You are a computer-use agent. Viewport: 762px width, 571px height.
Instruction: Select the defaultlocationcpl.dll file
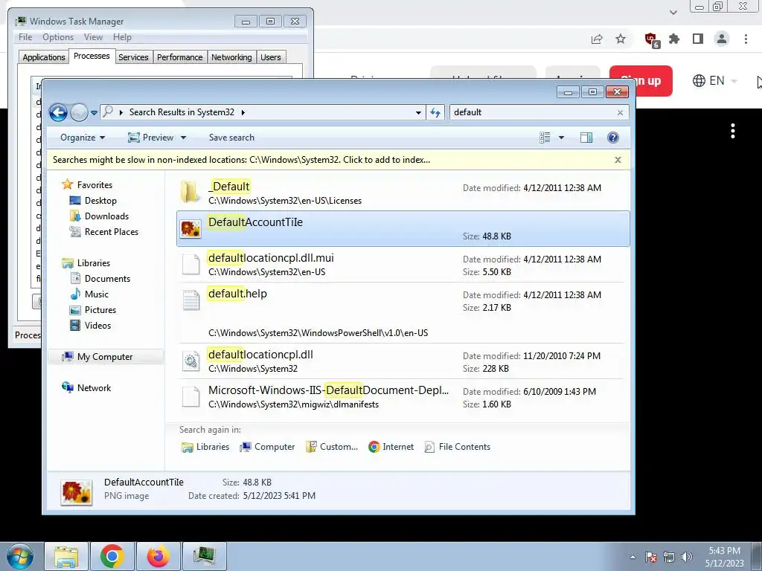[x=403, y=361]
